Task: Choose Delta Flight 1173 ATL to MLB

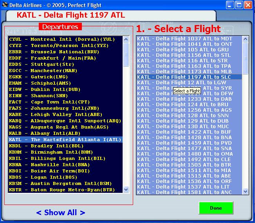Action: coord(189,72)
